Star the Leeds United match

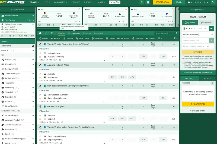pyautogui.click(x=33, y=24)
